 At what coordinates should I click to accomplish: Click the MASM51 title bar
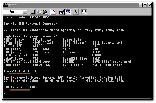coord(77,5)
